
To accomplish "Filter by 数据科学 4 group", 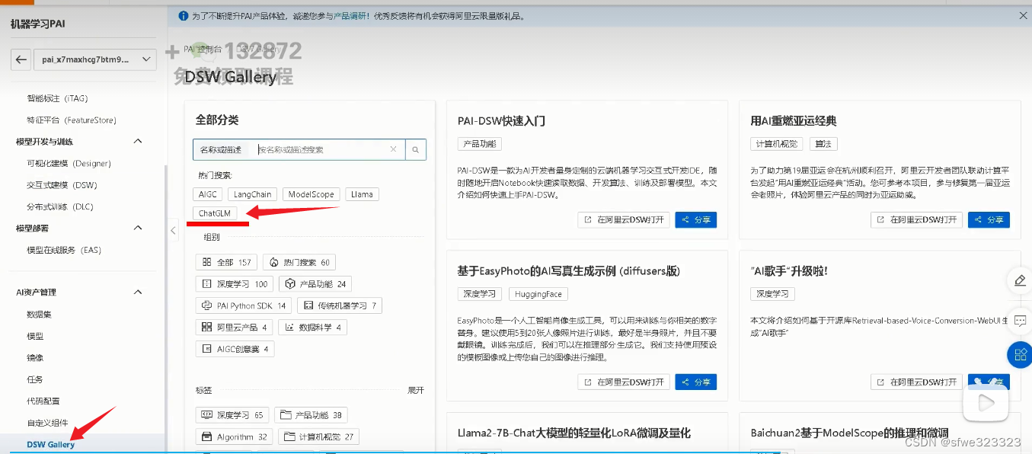I will pos(313,328).
